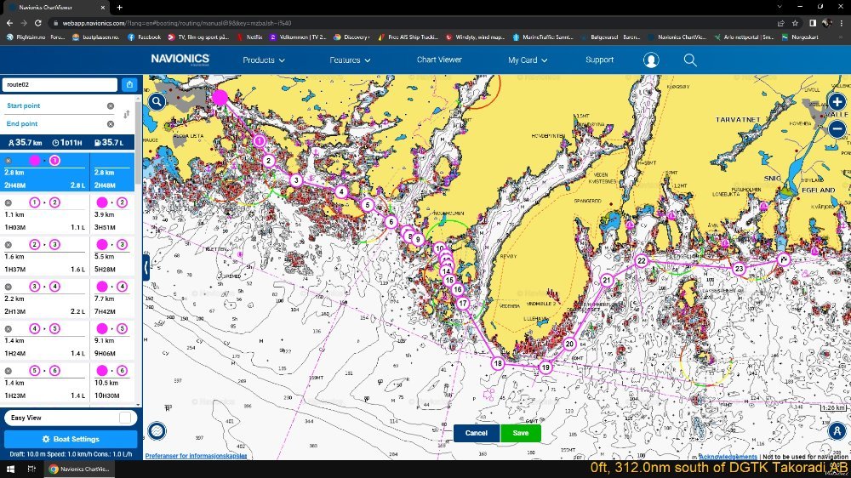Select waypoint 23 on the map
851x478 pixels.
(739, 269)
